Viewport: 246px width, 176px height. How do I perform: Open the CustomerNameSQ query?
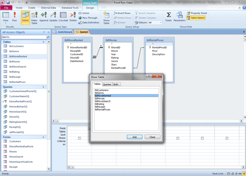point(19,96)
